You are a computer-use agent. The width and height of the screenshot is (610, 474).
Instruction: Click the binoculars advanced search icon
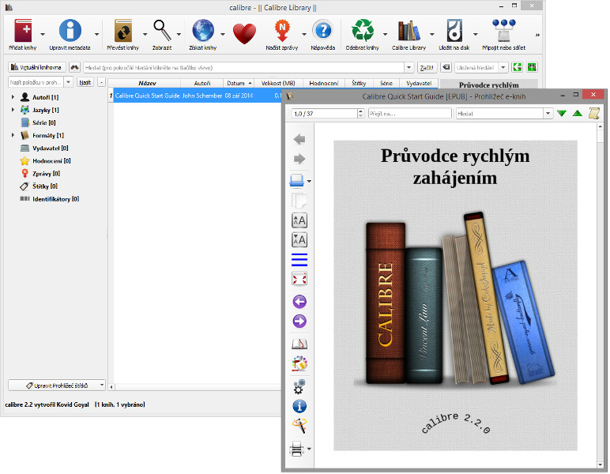[74, 67]
